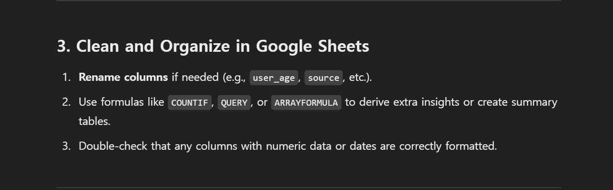Click list number 3 marker
This screenshot has width=613, height=190.
66,146
